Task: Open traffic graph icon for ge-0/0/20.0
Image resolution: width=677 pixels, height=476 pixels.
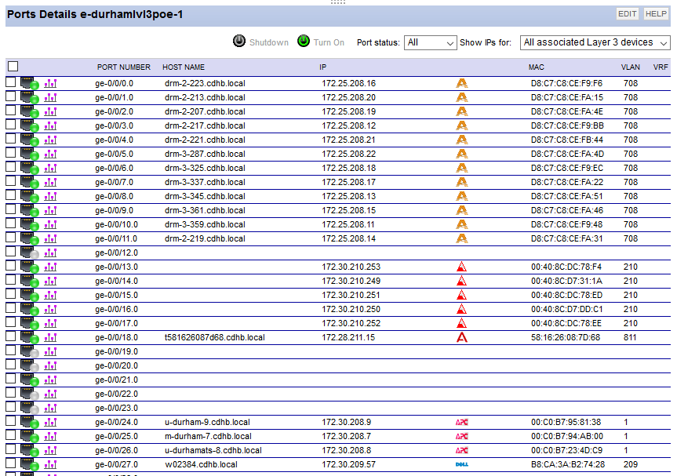Action: 50,366
